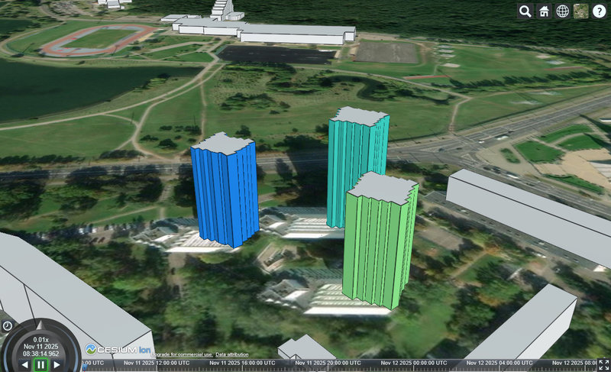
Task: Click the Cesium ion logo
Action: (x=117, y=348)
